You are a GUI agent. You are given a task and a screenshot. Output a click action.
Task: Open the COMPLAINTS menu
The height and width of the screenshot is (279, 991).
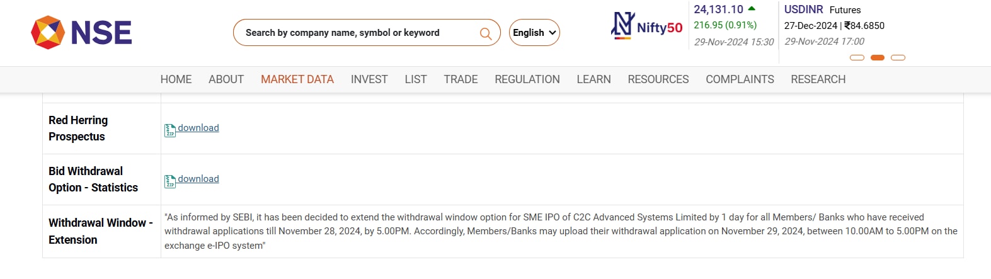point(740,79)
